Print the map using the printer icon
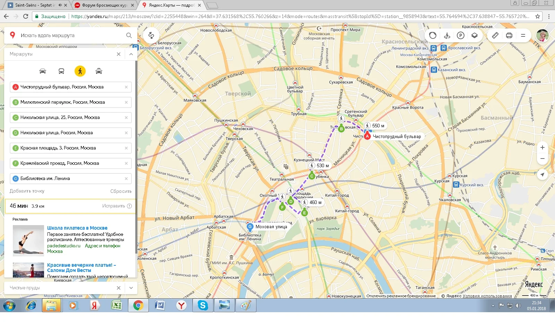The height and width of the screenshot is (333, 555). 509,35
